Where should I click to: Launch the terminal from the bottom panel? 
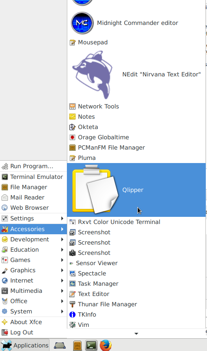[x=91, y=345]
